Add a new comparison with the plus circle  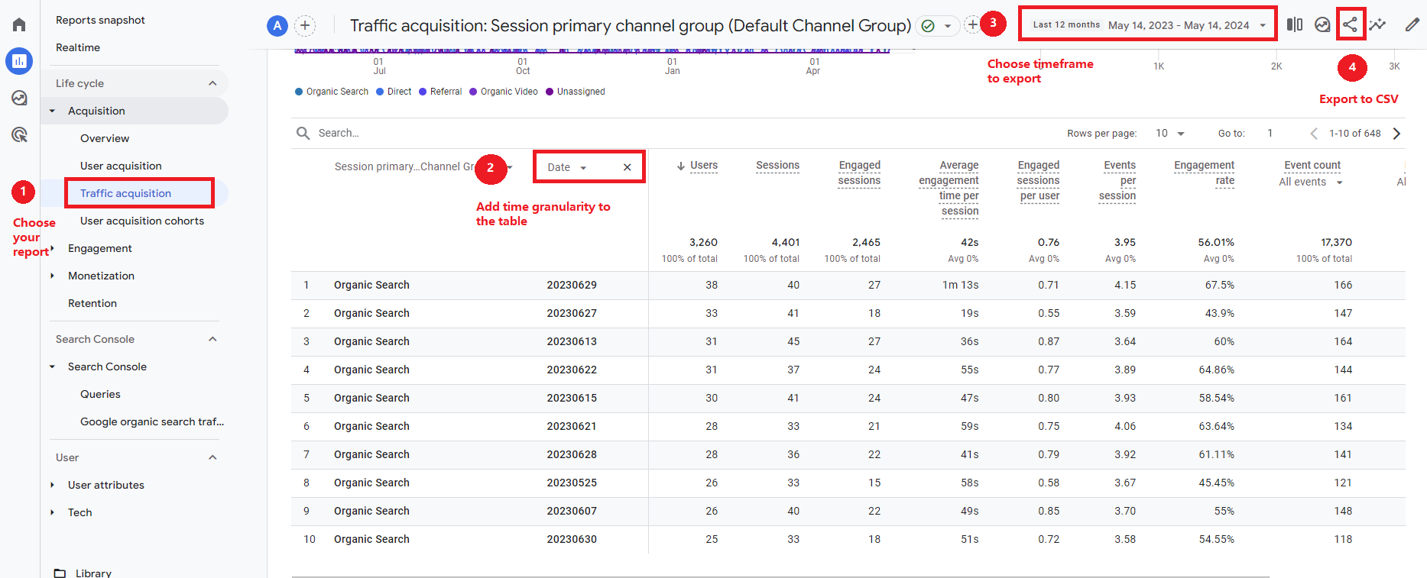click(x=305, y=26)
